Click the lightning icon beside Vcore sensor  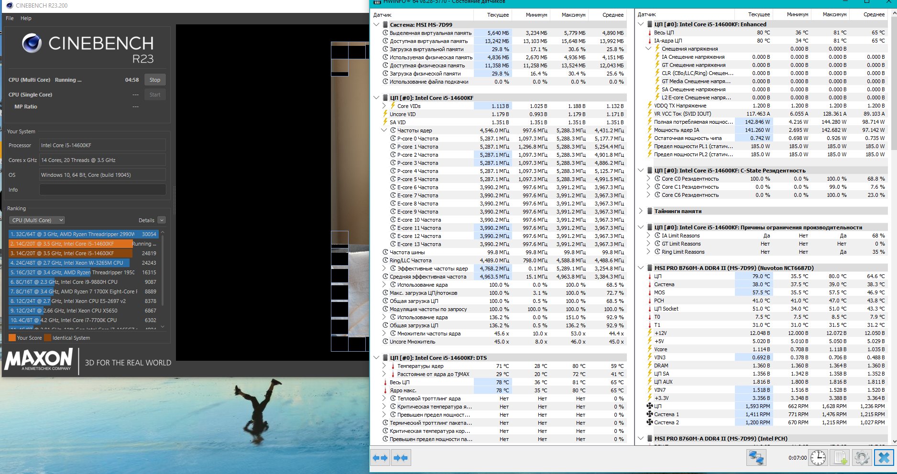coord(650,349)
